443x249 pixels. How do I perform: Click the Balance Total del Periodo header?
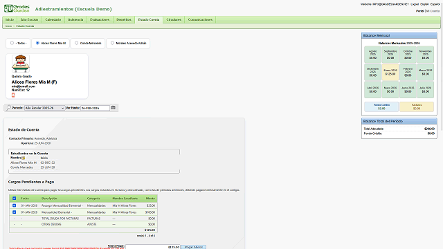click(399, 121)
